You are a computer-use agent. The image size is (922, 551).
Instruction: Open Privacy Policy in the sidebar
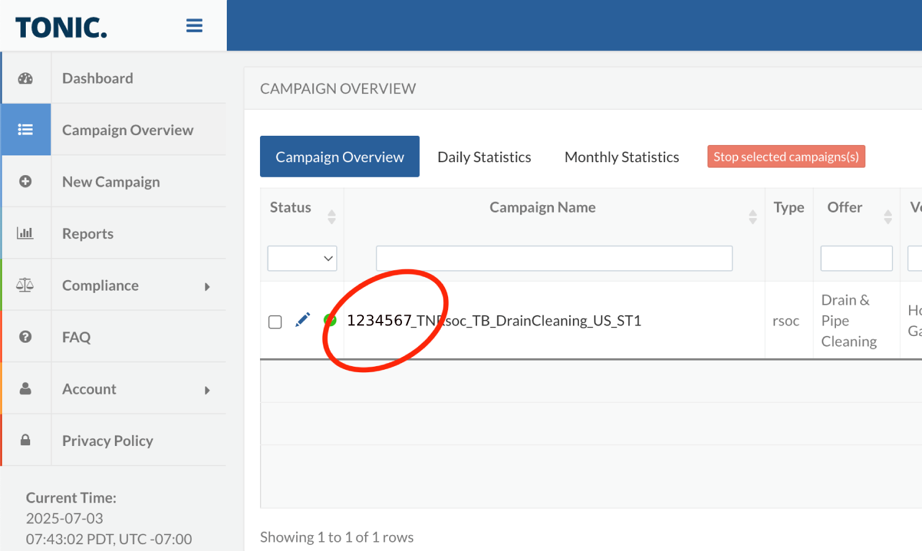(x=108, y=440)
